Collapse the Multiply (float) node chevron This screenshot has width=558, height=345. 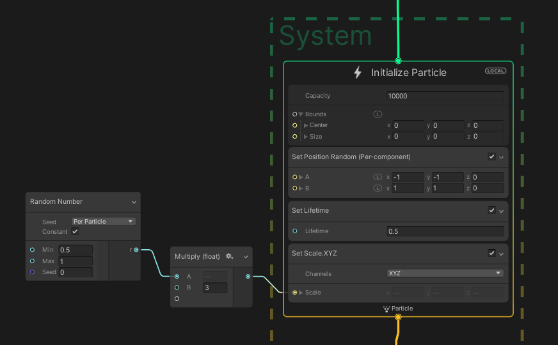[x=246, y=257]
